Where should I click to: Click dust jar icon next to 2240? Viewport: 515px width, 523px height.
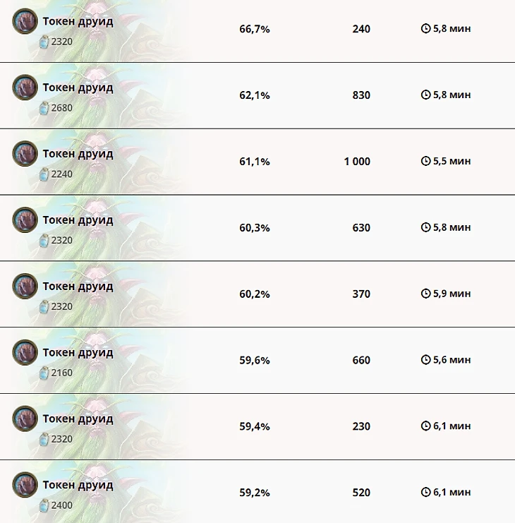pyautogui.click(x=44, y=174)
